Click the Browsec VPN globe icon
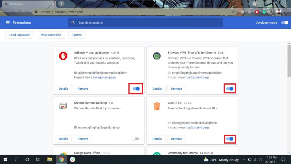Viewport: 291px width, 164px height. coord(156,56)
